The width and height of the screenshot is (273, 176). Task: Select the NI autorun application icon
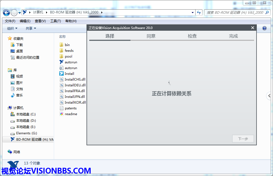pyautogui.click(x=62, y=62)
